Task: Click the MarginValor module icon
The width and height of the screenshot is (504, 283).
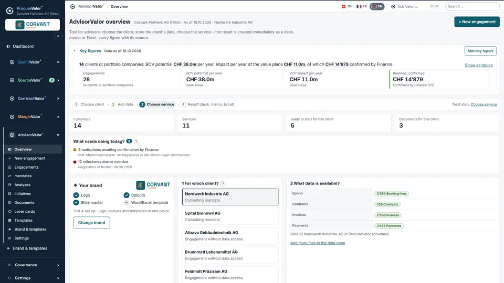Action: tap(12, 117)
